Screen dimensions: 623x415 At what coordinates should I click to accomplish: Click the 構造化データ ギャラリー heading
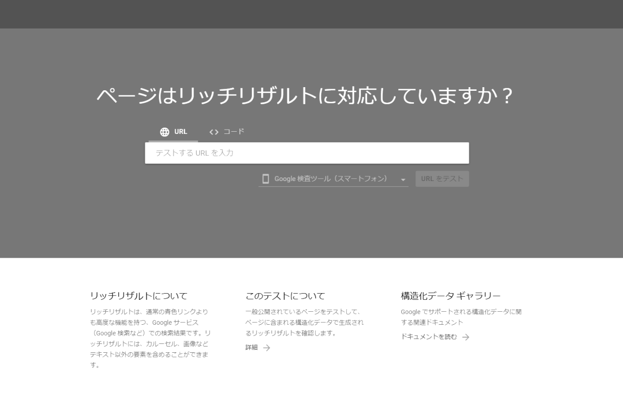[451, 296]
